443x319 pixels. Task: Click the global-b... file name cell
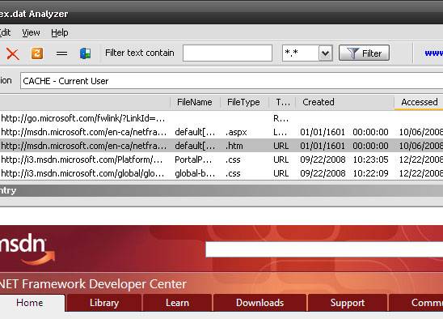click(x=195, y=173)
